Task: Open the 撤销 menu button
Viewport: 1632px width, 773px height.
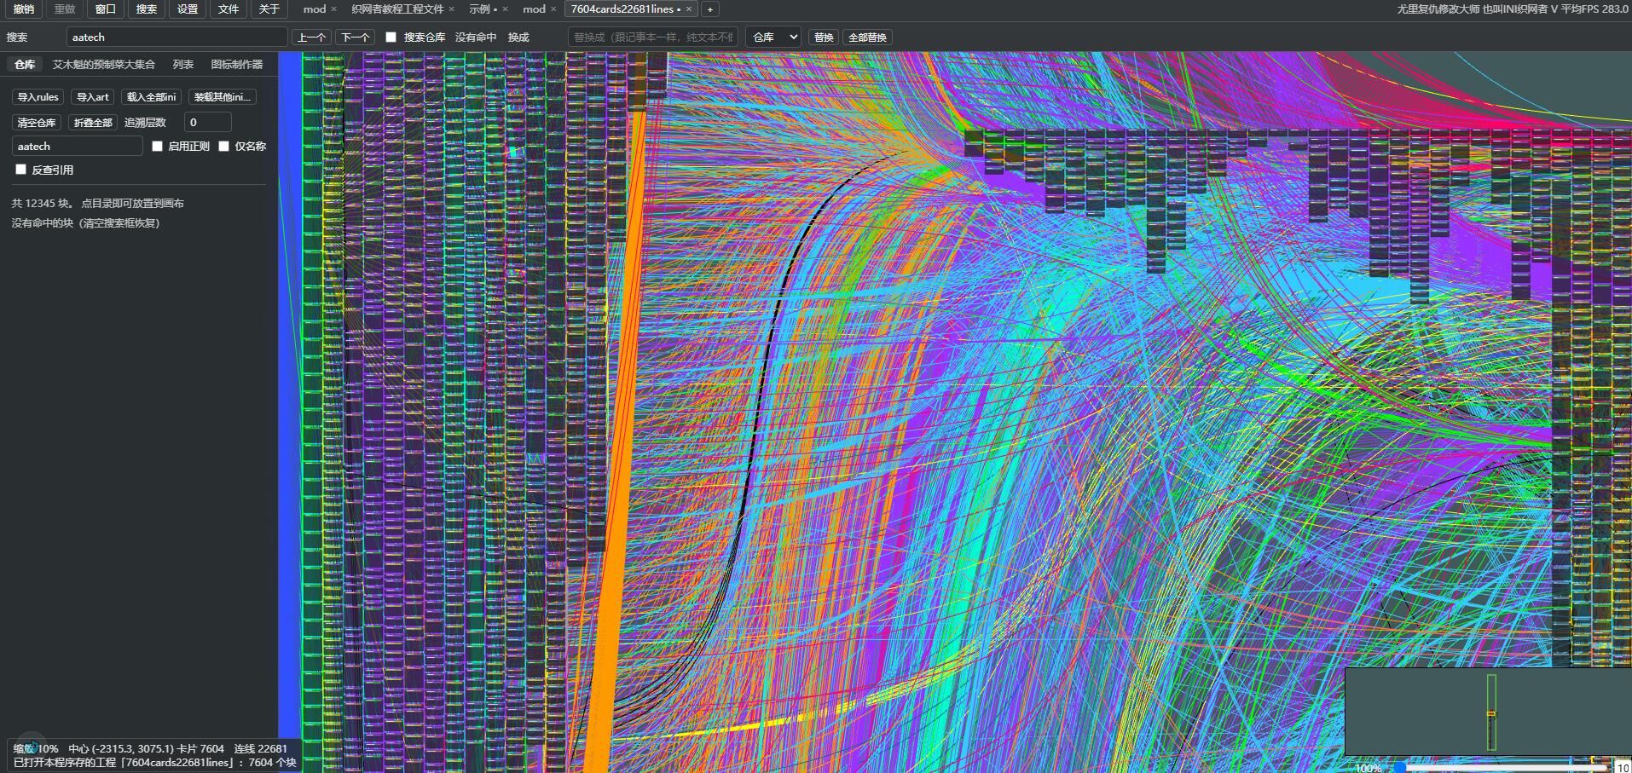Action: point(23,9)
